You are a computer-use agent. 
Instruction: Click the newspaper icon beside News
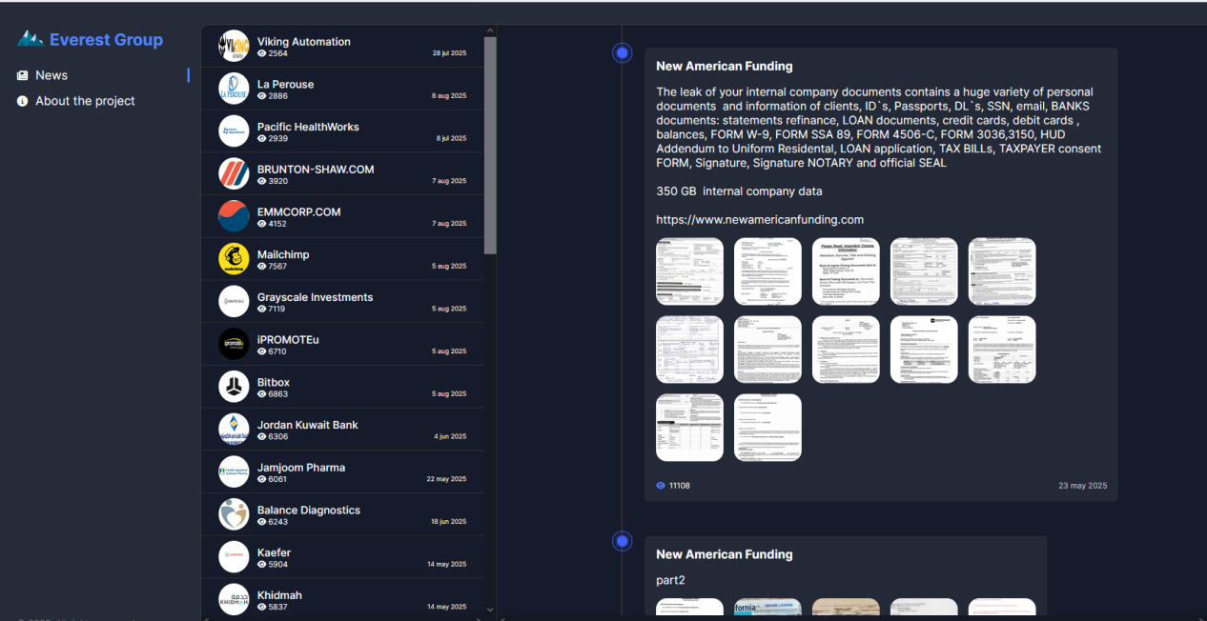pyautogui.click(x=23, y=75)
